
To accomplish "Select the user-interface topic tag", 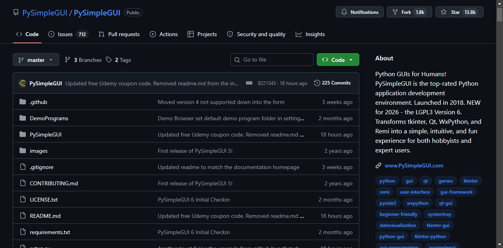I will (415, 192).
